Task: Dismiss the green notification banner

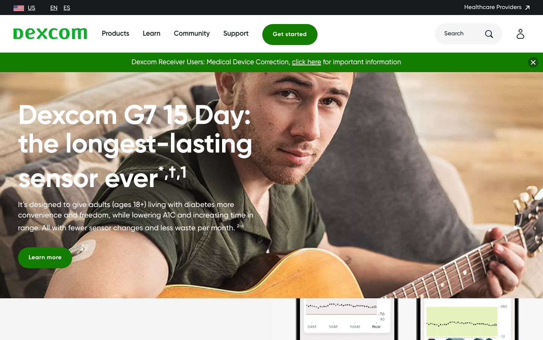Action: [533, 62]
